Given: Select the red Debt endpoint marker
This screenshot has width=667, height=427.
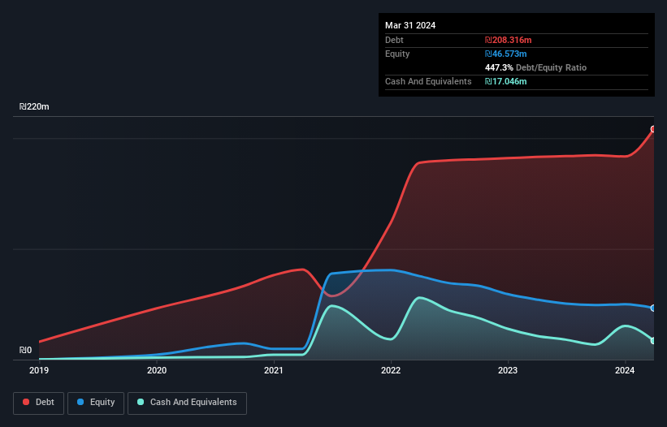Looking at the screenshot, I should coord(653,129).
